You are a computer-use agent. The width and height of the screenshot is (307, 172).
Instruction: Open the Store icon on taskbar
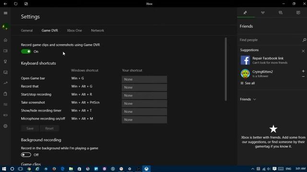pyautogui.click(x=79, y=169)
